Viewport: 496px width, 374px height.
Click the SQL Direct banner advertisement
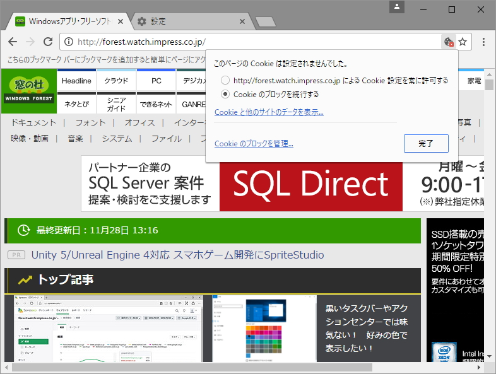pyautogui.click(x=282, y=184)
